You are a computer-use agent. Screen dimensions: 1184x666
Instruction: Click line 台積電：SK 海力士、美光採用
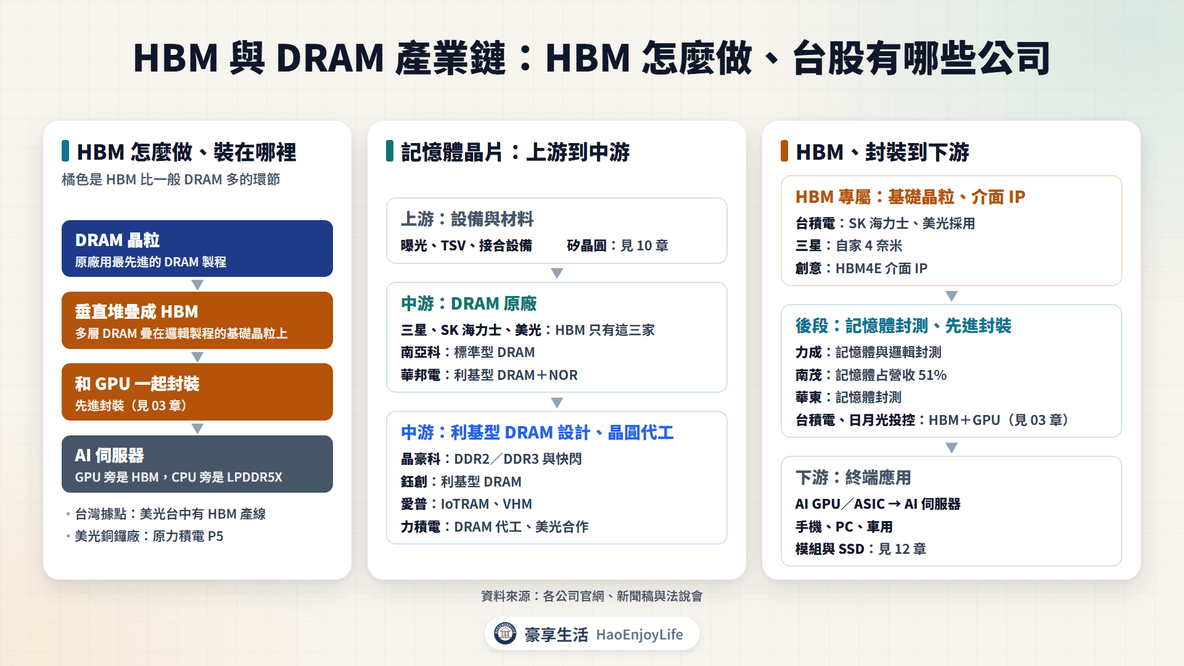[x=886, y=223]
